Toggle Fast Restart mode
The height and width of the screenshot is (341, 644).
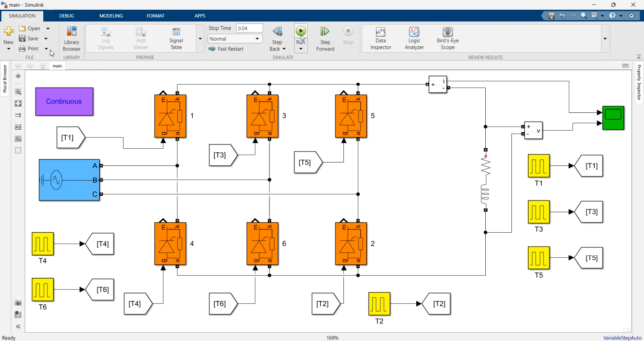[x=226, y=49]
